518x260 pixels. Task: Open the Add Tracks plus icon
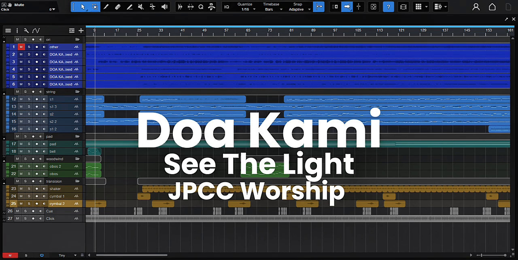(81, 30)
